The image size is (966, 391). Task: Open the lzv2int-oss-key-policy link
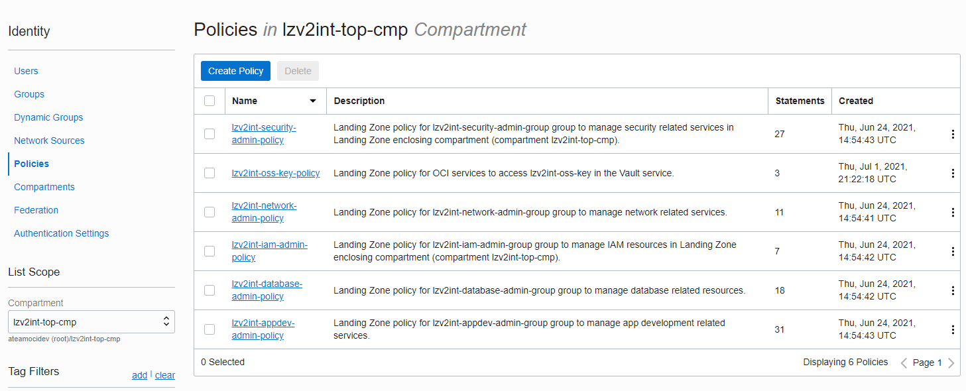276,173
